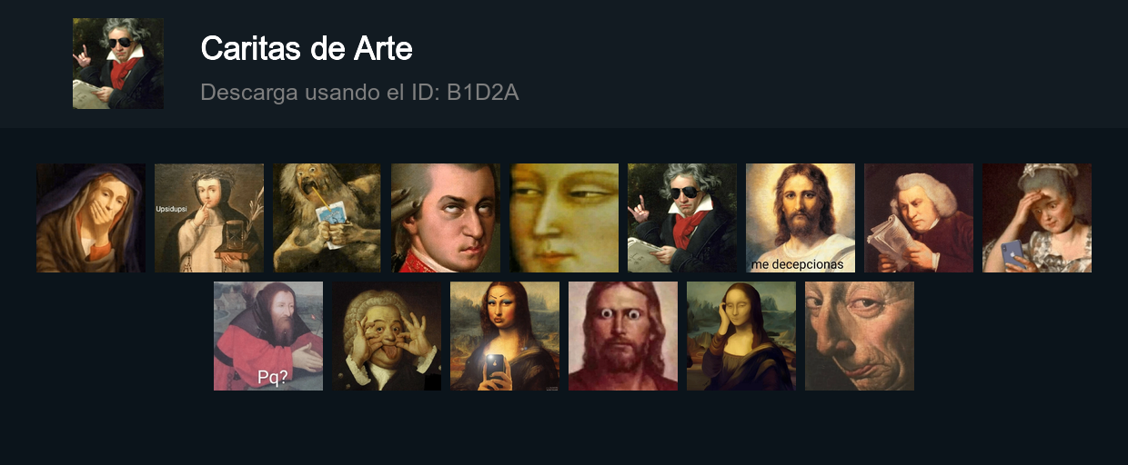This screenshot has height=465, width=1128.
Task: Select the woman in blue veil sticker
Action: (x=91, y=218)
